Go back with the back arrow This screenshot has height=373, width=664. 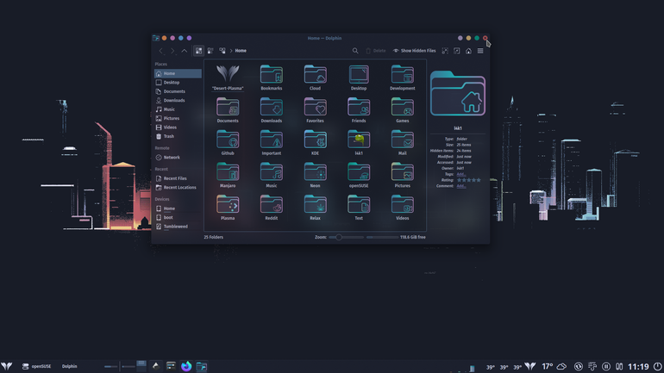coord(161,51)
